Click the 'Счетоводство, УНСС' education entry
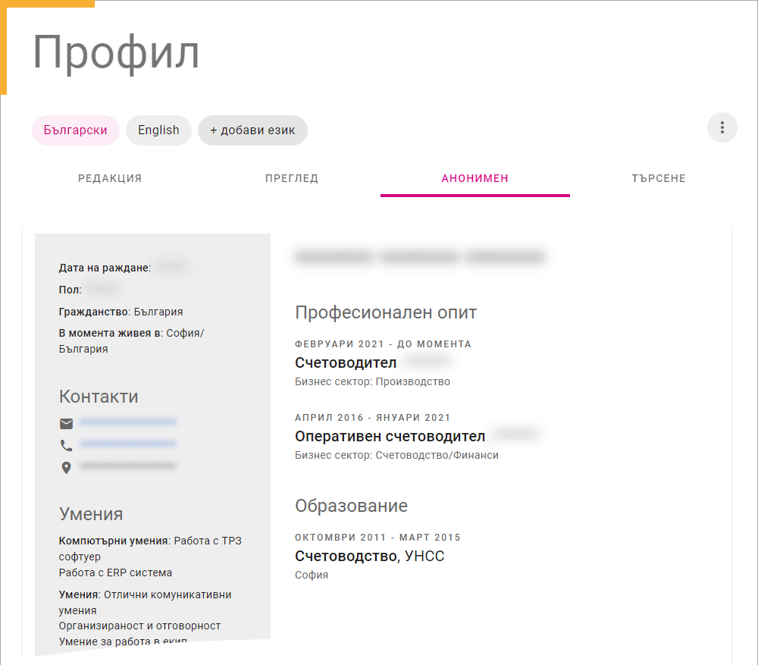This screenshot has height=665, width=758. click(x=369, y=556)
